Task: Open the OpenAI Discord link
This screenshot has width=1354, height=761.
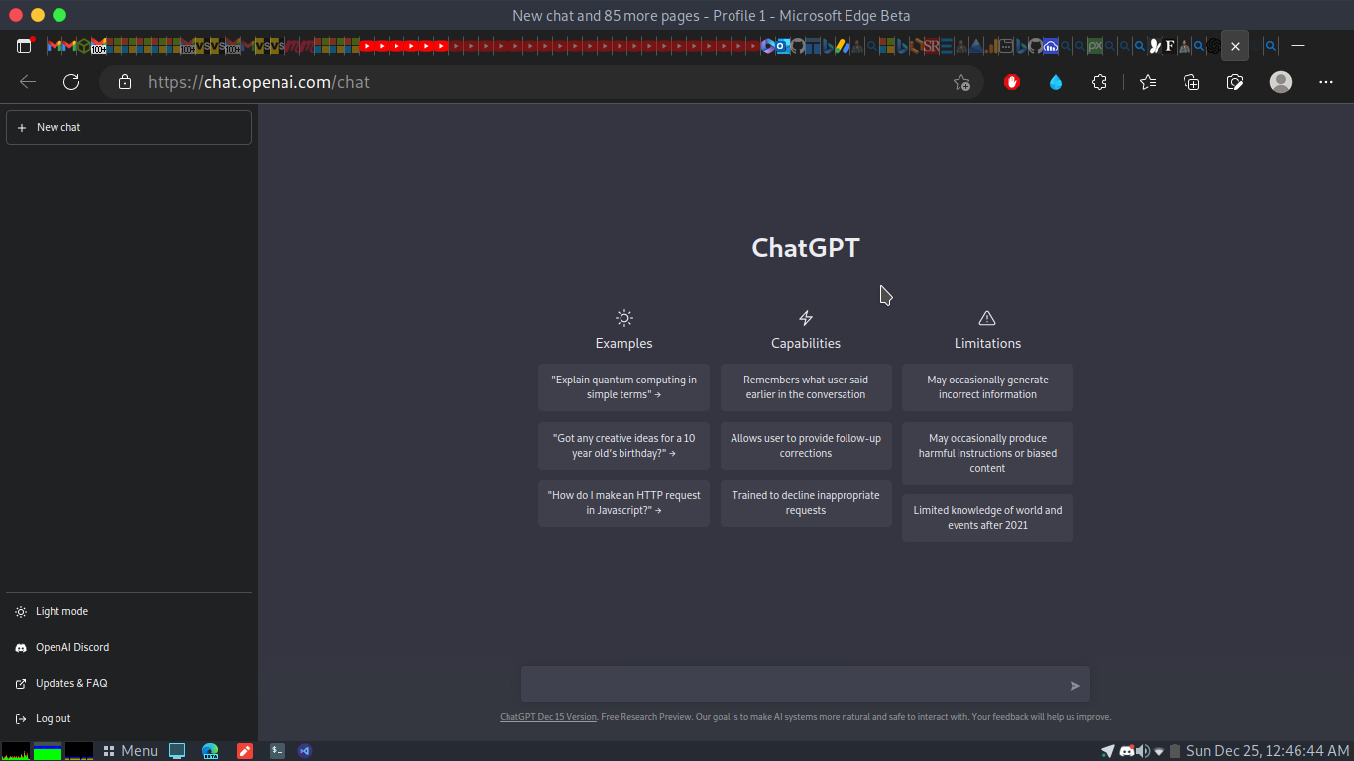Action: coord(129,648)
